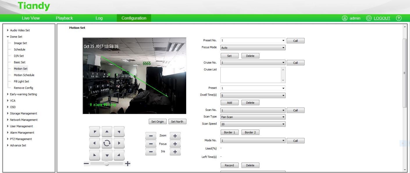The height and width of the screenshot is (173, 410).
Task: Open Motion Schedule in sidebar
Action: click(x=24, y=75)
